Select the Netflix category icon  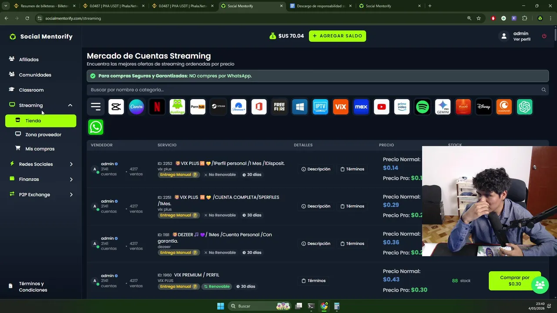157,107
